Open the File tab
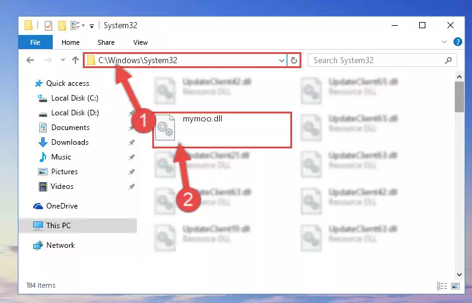 pos(35,42)
